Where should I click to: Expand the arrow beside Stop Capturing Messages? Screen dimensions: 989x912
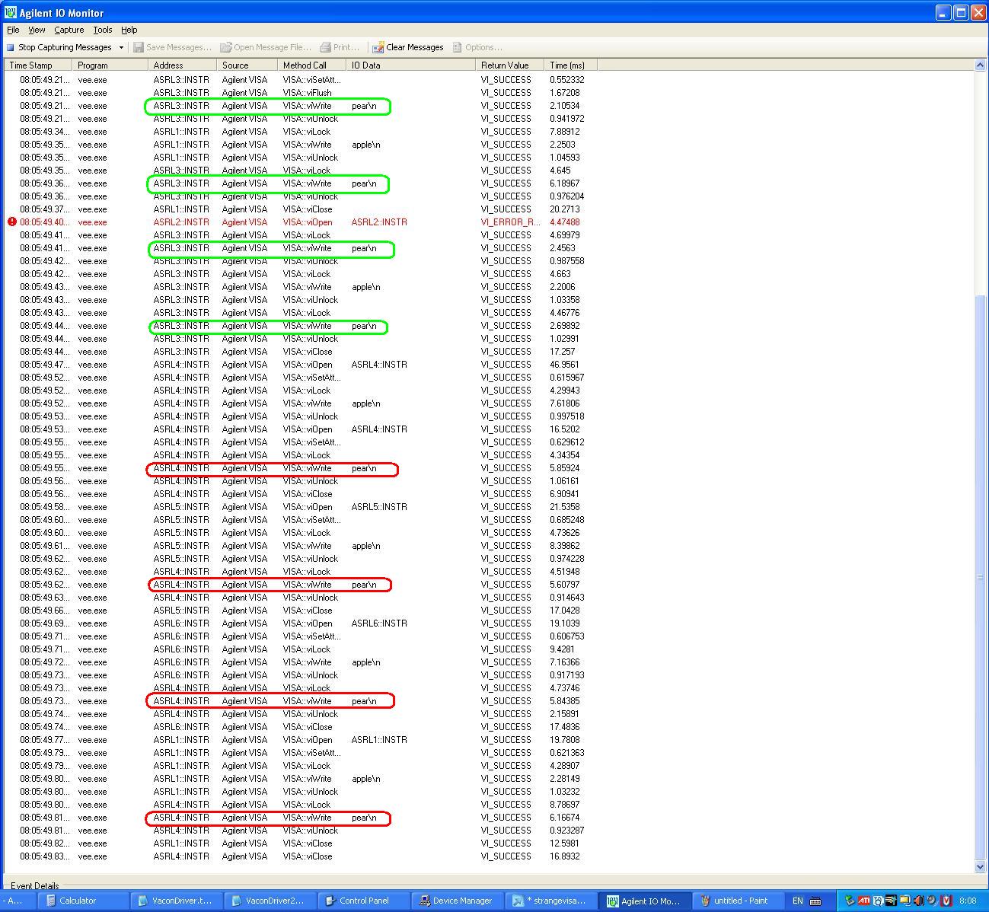[121, 47]
